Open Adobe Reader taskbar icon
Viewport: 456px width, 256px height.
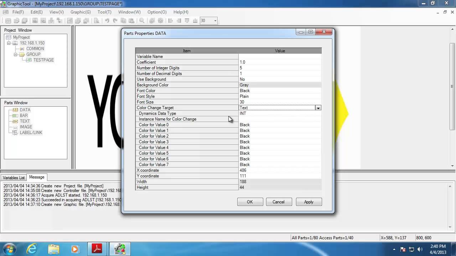coord(97,249)
